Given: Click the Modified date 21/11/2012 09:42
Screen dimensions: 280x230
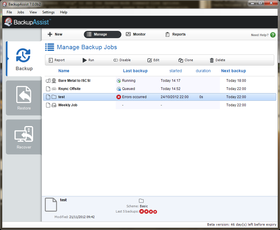Looking at the screenshot, I should click(x=82, y=217).
